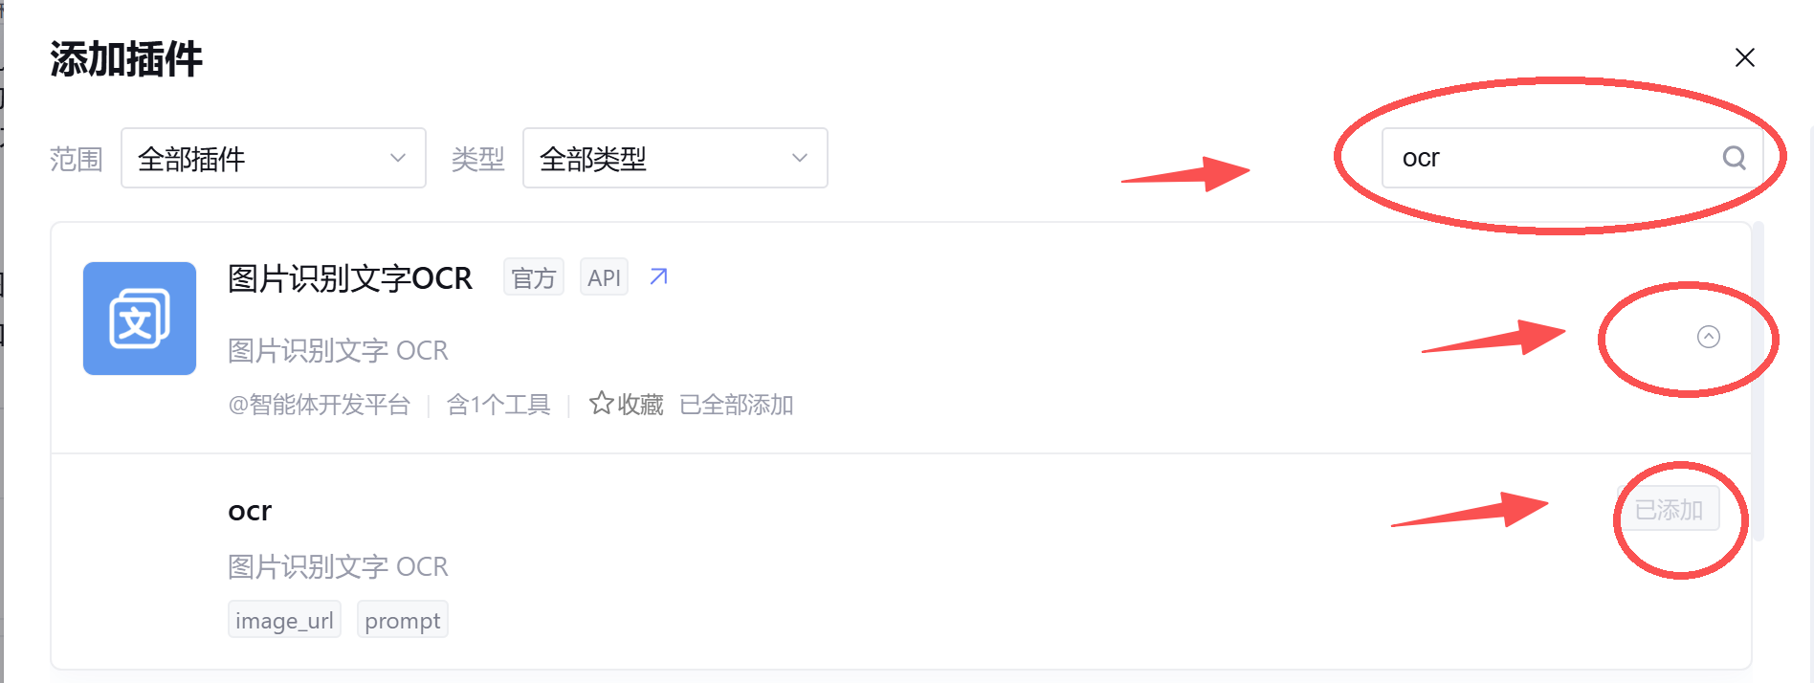The height and width of the screenshot is (683, 1814).
Task: Open the 全部插件 scope dropdown
Action: coord(274,158)
